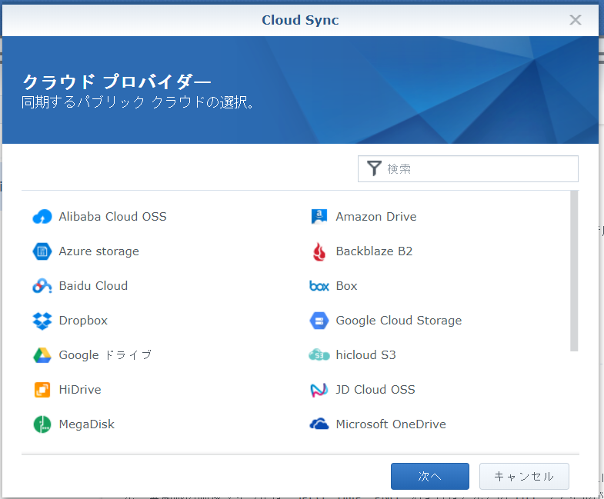
Task: Choose the HiDrive orange icon
Action: pos(42,390)
